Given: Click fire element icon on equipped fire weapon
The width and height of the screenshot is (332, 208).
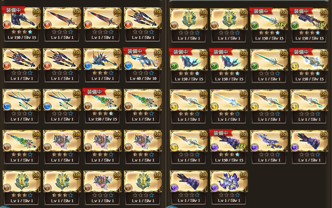Looking at the screenshot, I should click(7, 25).
